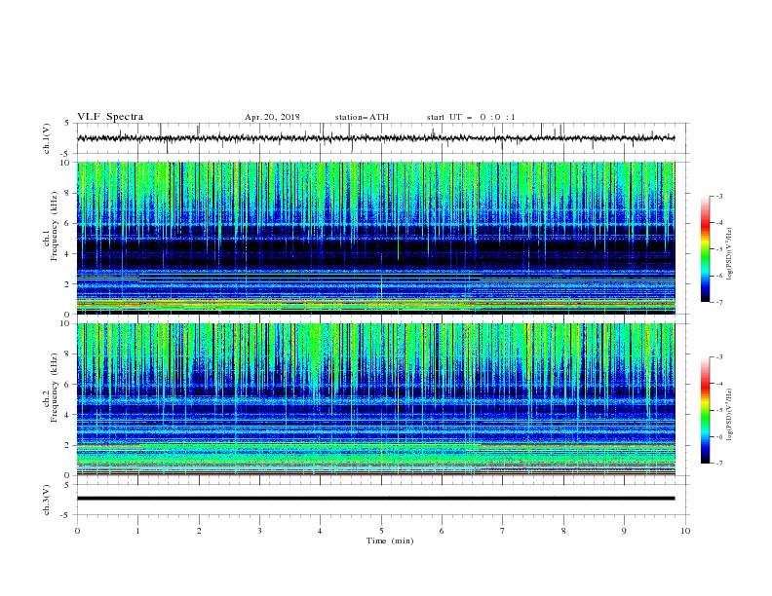Image resolution: width=772 pixels, height=596 pixels.
Task: Click the ch.1 "Frequency (kHz)" axis label
Action: point(55,227)
